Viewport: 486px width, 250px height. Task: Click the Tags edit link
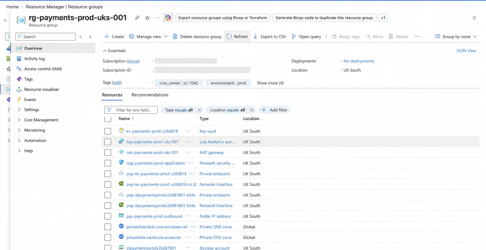click(117, 82)
